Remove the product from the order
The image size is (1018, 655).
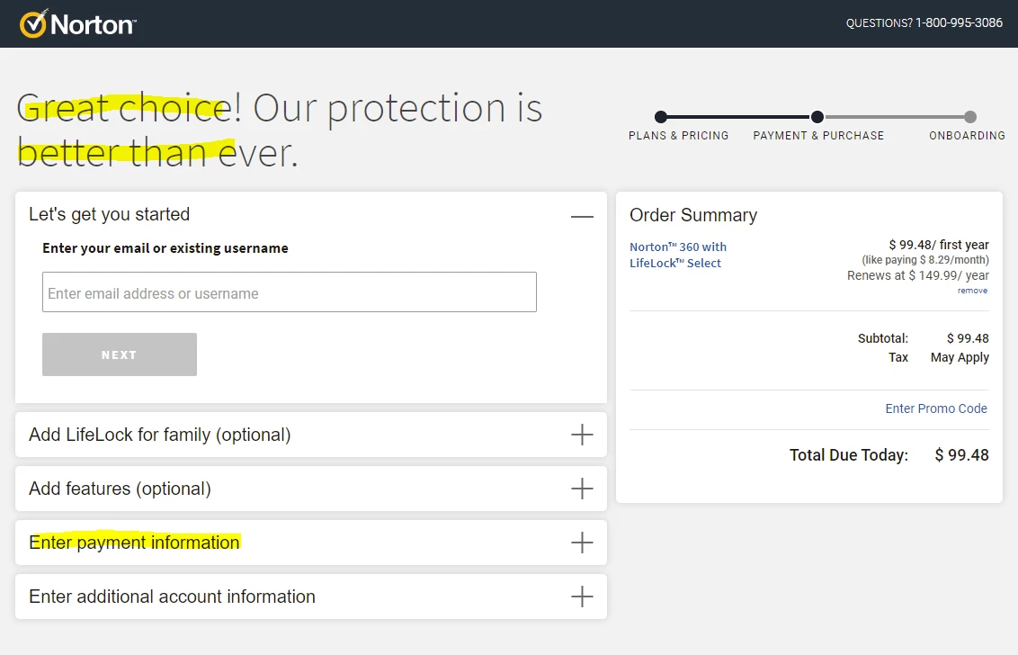[x=972, y=291]
